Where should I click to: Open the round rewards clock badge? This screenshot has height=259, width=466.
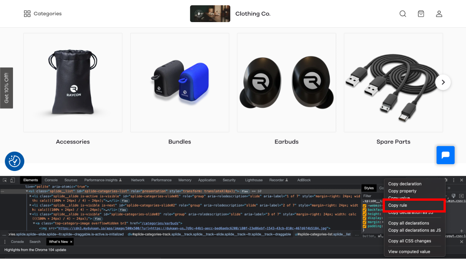pos(14,161)
